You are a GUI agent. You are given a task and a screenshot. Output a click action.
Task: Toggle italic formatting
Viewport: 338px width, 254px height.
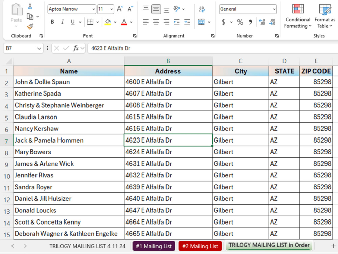[x=62, y=22]
